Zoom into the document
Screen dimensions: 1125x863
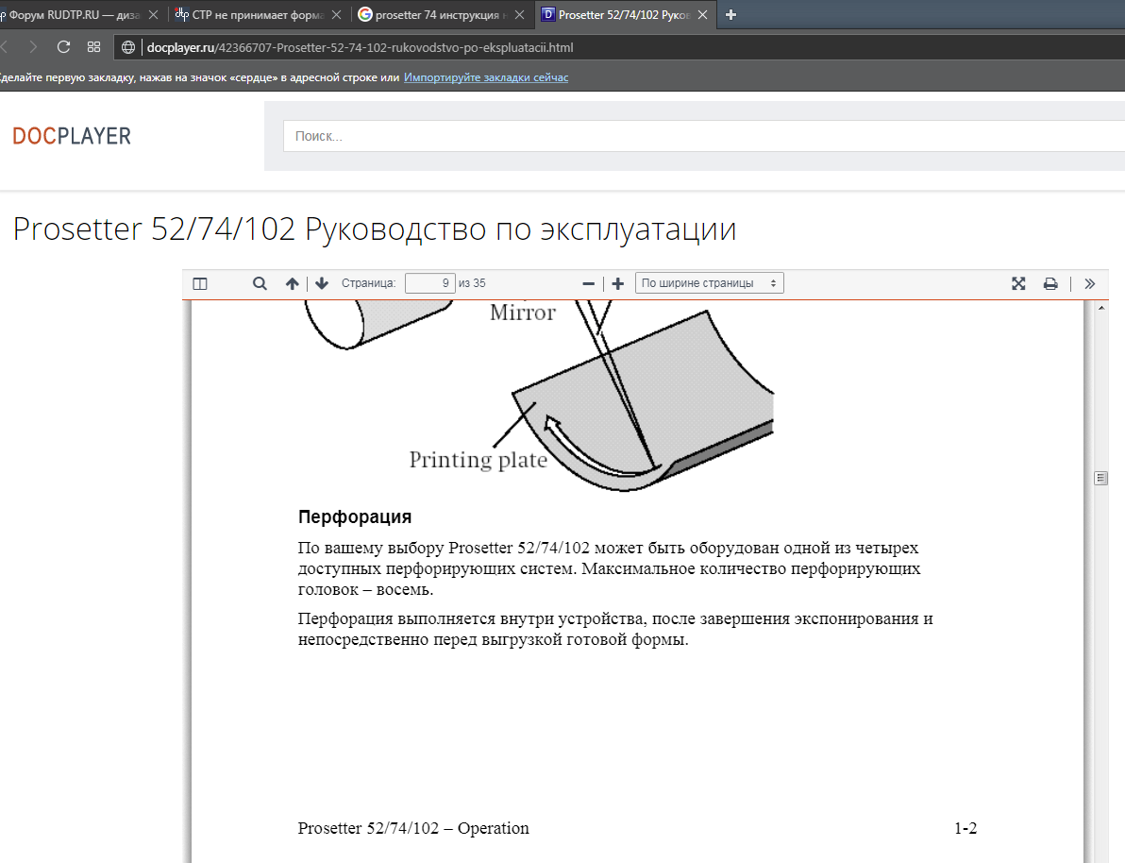click(617, 282)
